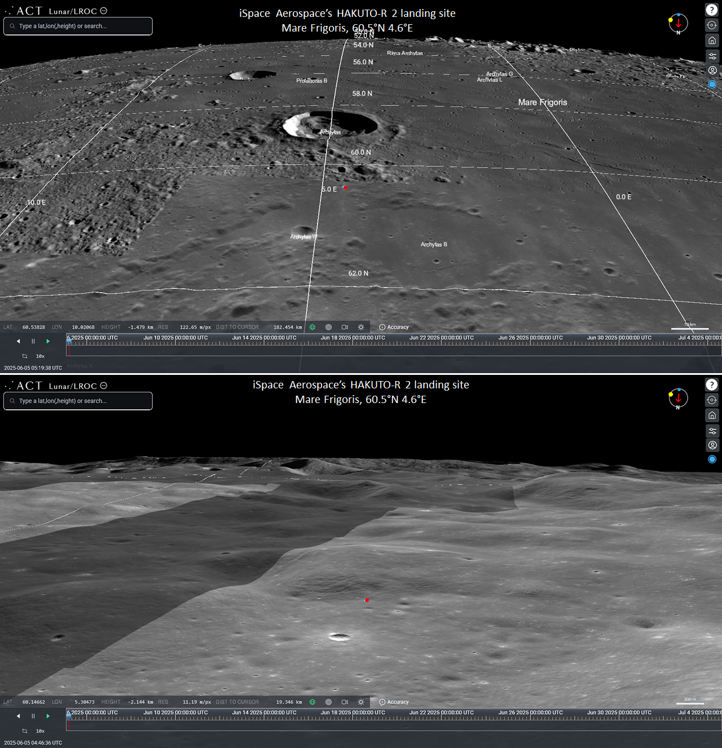Jump to Jun 30 2025 on top timeline

pos(619,338)
